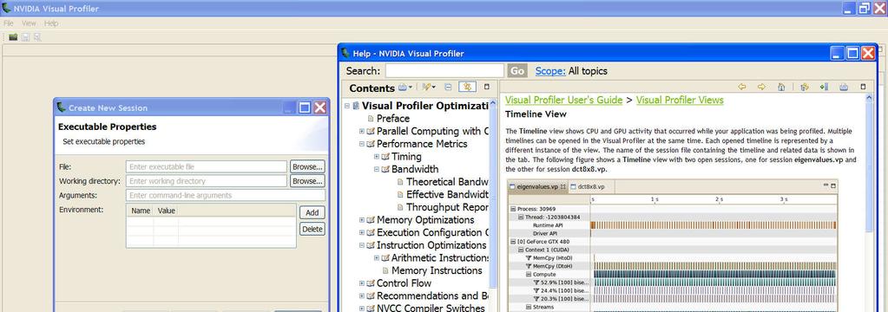Click the open session toolbar icon
Viewport: 888px width, 312px height.
12,37
